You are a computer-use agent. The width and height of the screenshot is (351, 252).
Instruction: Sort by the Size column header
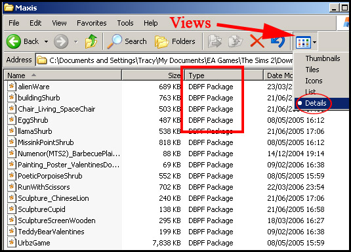pyautogui.click(x=153, y=75)
